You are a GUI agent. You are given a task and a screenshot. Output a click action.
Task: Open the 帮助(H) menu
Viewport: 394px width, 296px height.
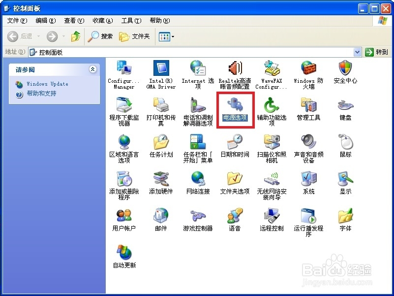[x=159, y=21]
